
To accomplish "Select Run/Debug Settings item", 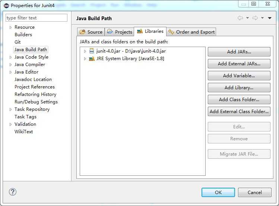I will click(36, 102).
